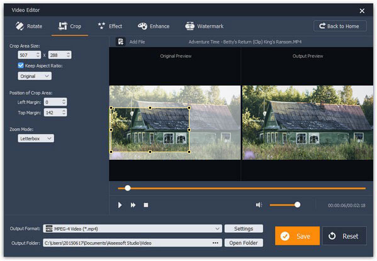Click the Rotate tool icon

(20, 26)
